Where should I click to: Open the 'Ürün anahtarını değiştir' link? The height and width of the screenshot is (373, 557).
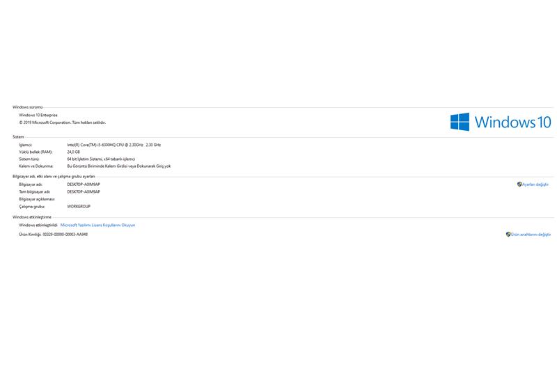pyautogui.click(x=531, y=235)
